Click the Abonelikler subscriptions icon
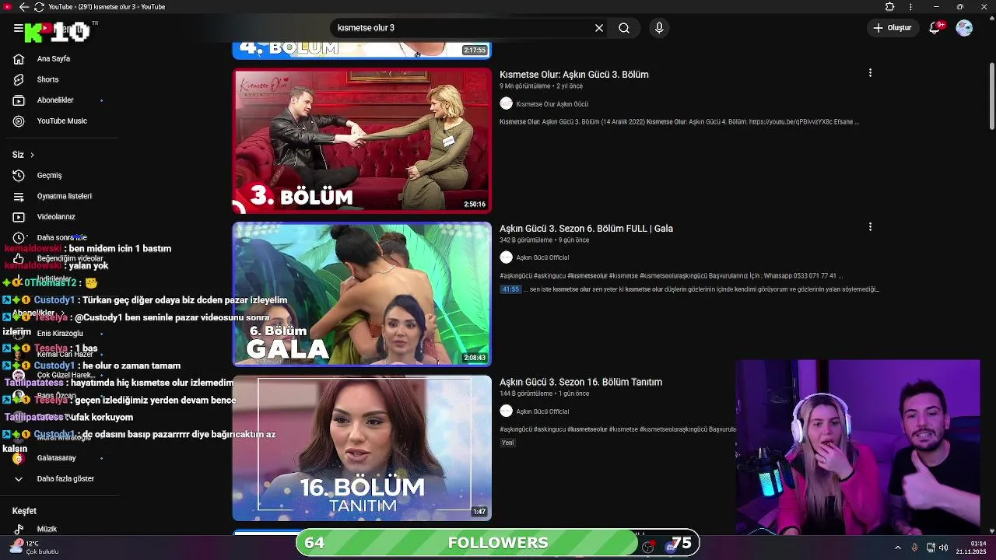This screenshot has width=996, height=560. tap(19, 100)
